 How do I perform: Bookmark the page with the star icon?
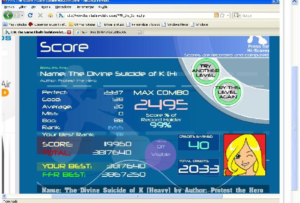[x=222, y=15]
